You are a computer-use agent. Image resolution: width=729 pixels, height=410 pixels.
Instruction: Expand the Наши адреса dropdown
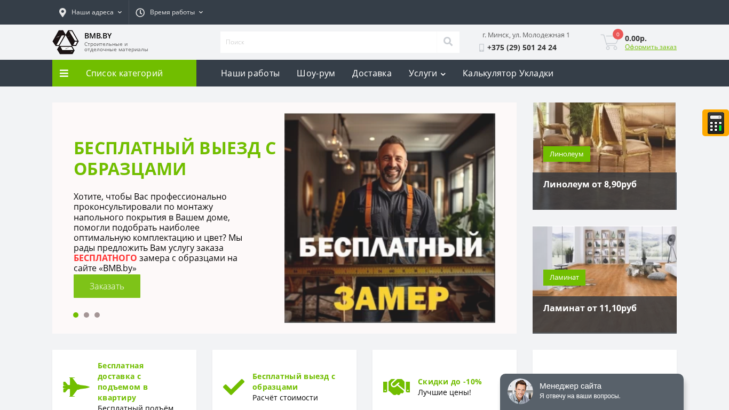pyautogui.click(x=90, y=12)
